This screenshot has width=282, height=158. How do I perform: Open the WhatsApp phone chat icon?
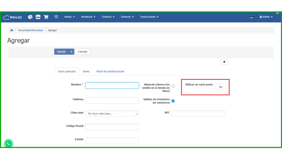point(9,143)
